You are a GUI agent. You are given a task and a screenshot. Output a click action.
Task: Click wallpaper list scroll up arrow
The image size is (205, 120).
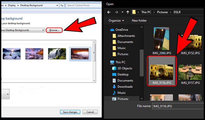[x=94, y=42]
